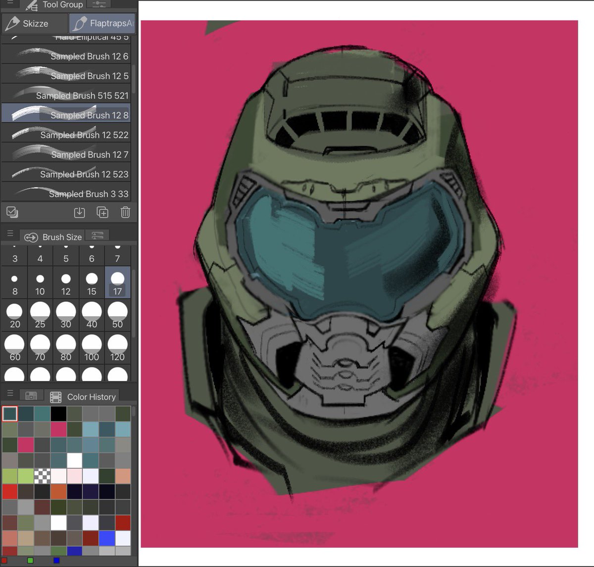Choose the Sampled Brush 12 6 preset
Image resolution: width=594 pixels, height=567 pixels.
pos(66,55)
